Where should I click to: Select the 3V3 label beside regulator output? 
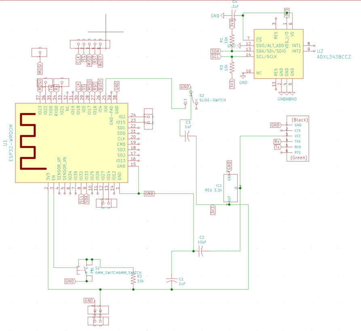pos(213,209)
